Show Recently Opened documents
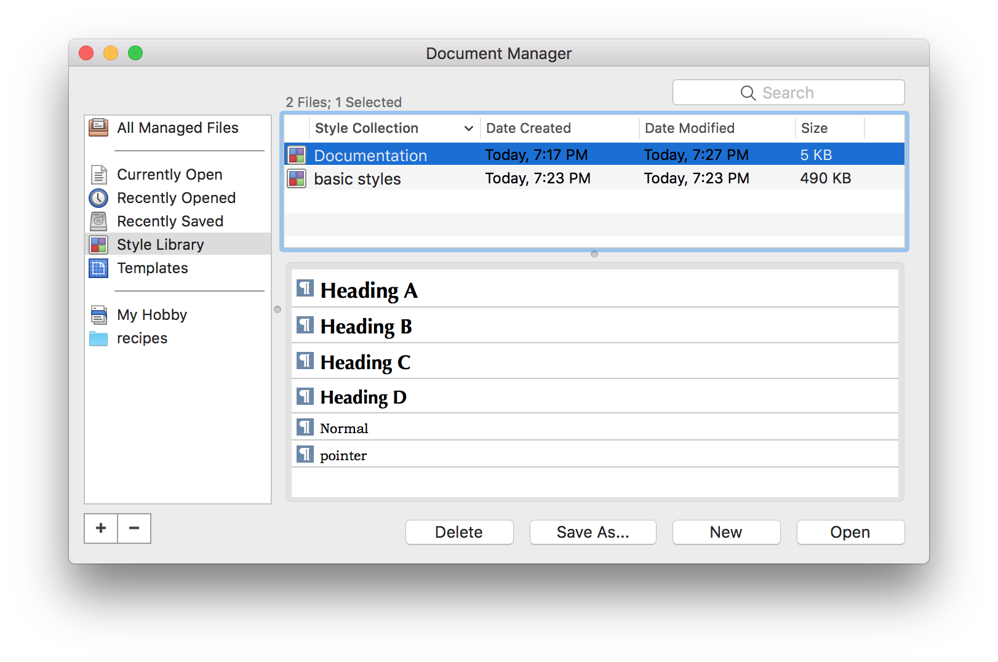 pos(178,198)
